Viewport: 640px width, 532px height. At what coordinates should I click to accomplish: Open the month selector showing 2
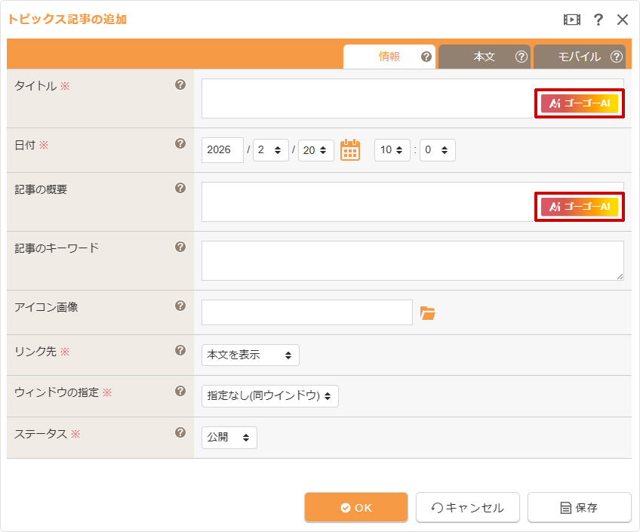tap(270, 150)
